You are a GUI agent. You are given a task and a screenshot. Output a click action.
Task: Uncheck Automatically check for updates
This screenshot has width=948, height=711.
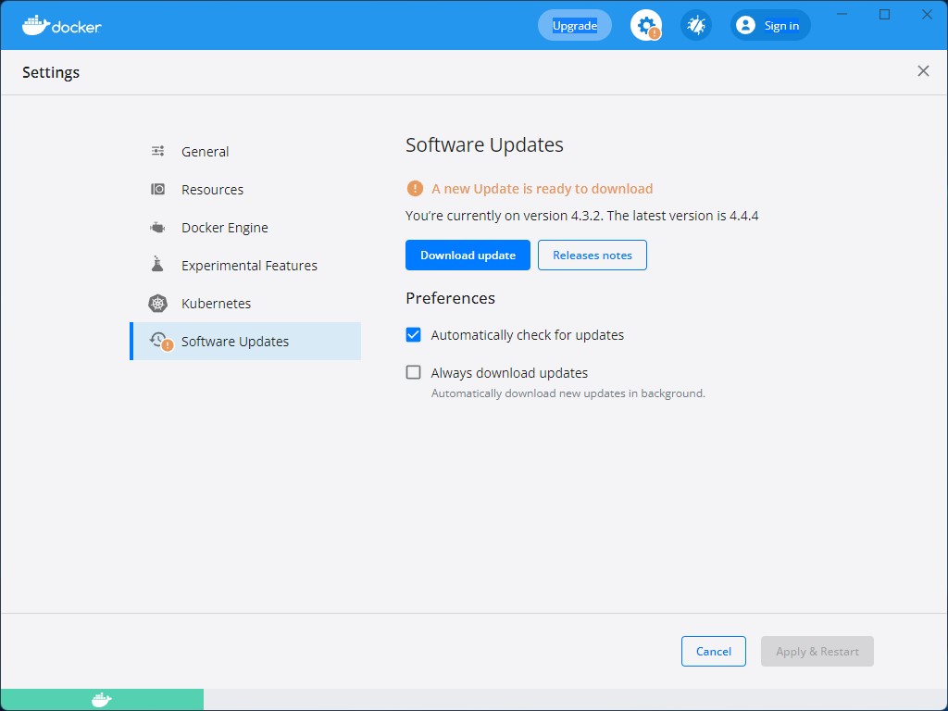click(x=413, y=334)
